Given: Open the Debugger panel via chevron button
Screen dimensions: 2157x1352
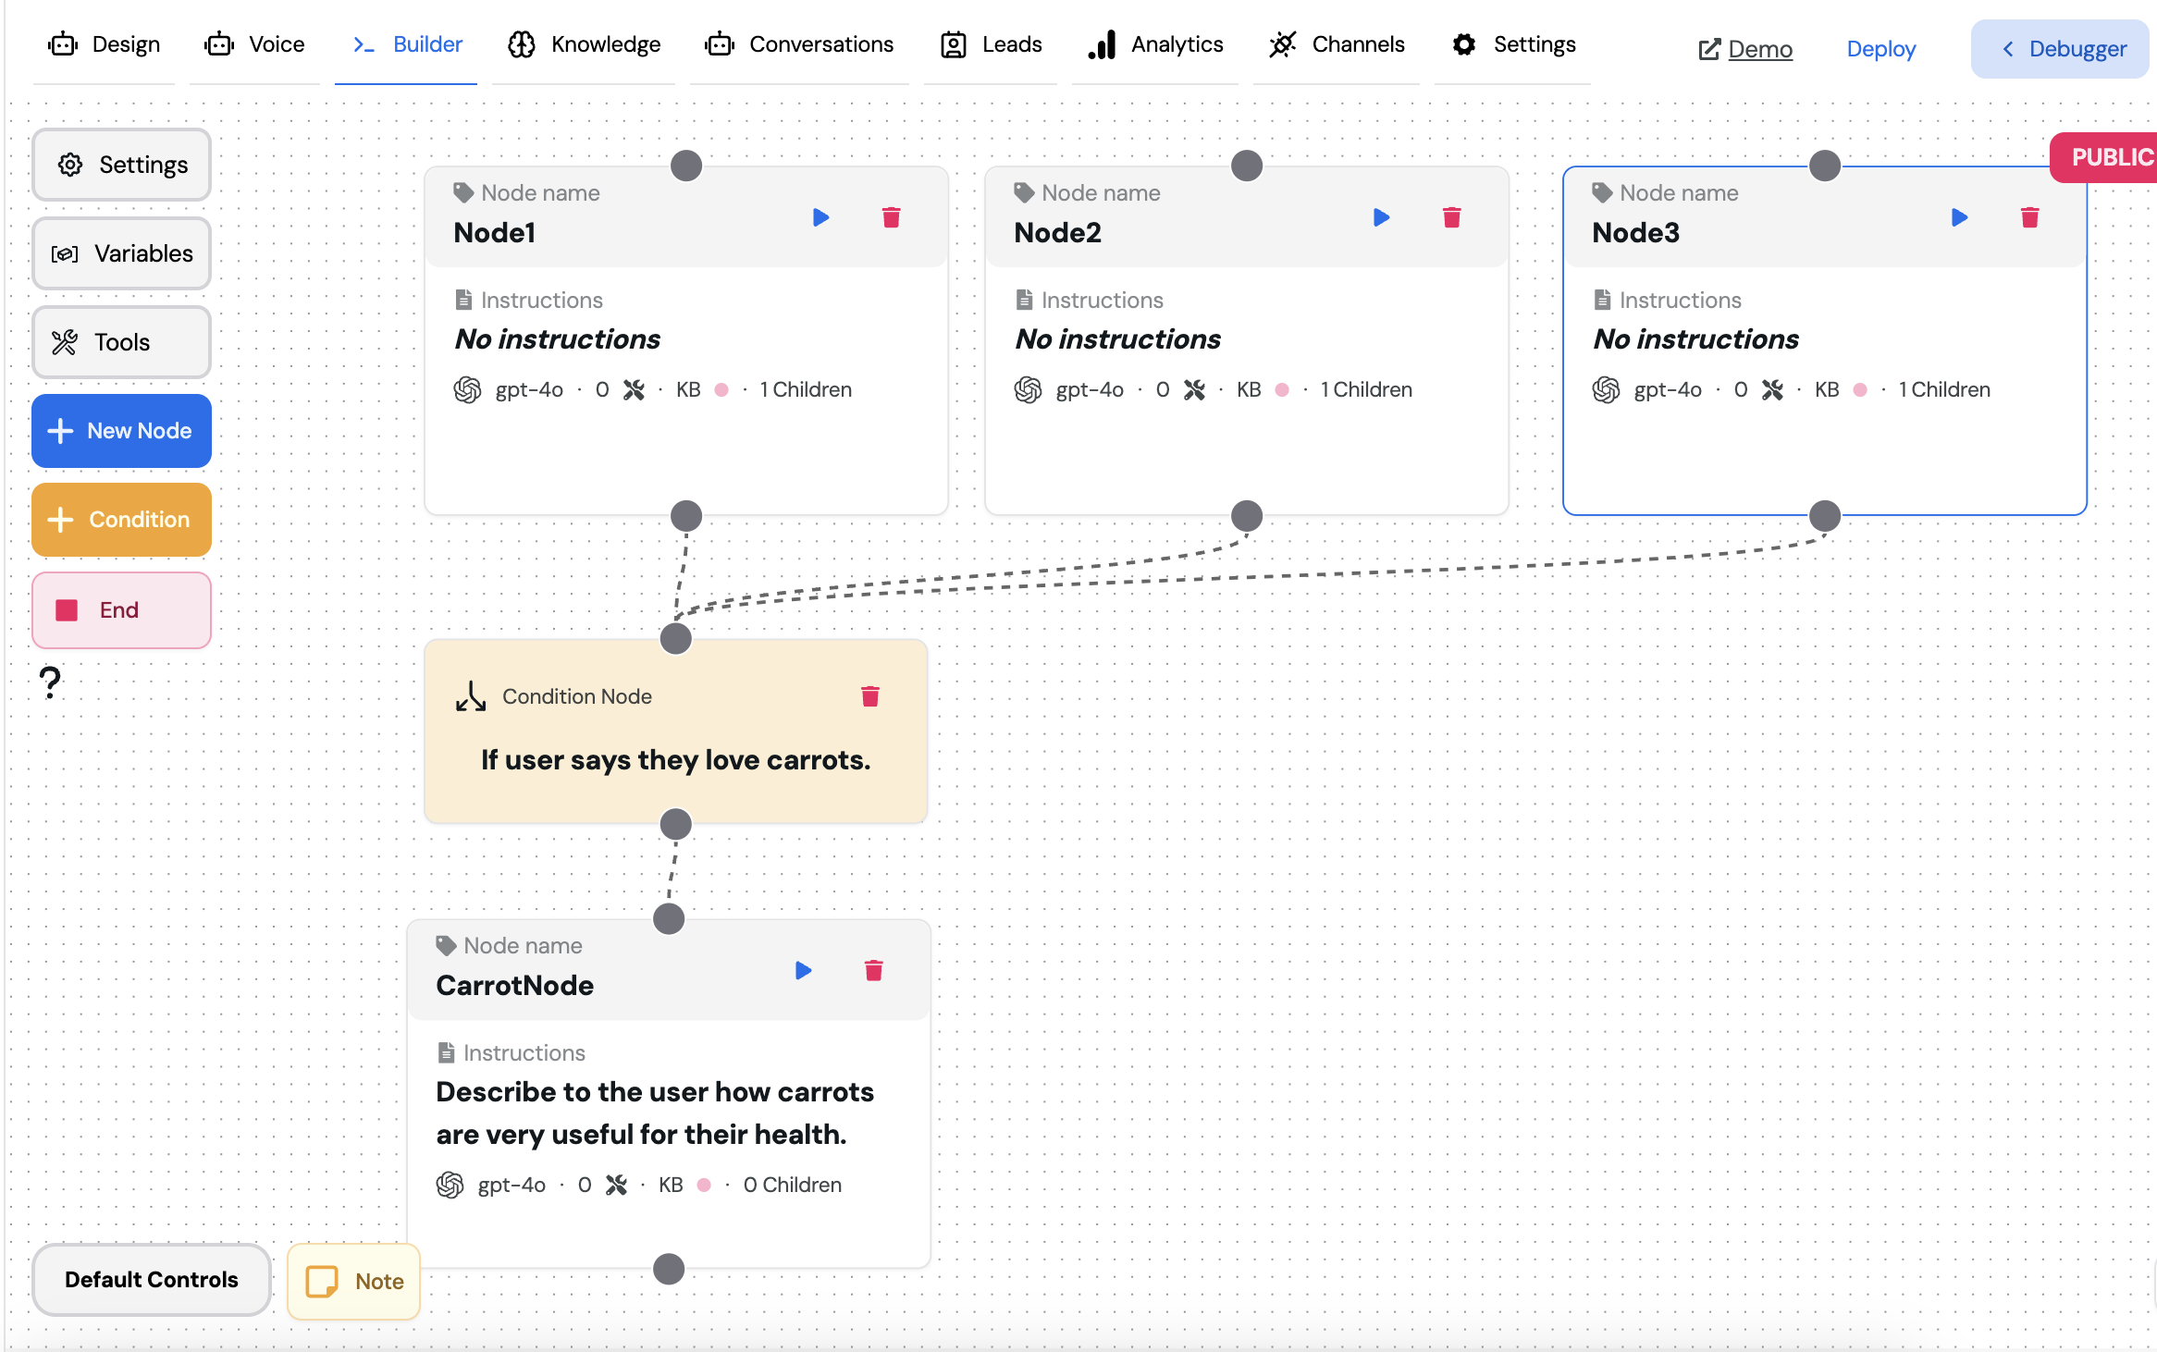Looking at the screenshot, I should pos(2060,49).
